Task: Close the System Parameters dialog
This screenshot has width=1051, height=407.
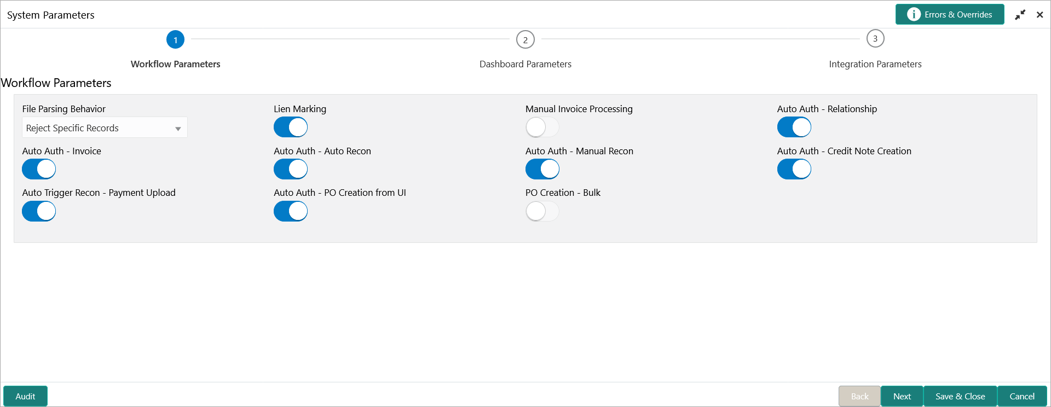Action: (x=1040, y=15)
